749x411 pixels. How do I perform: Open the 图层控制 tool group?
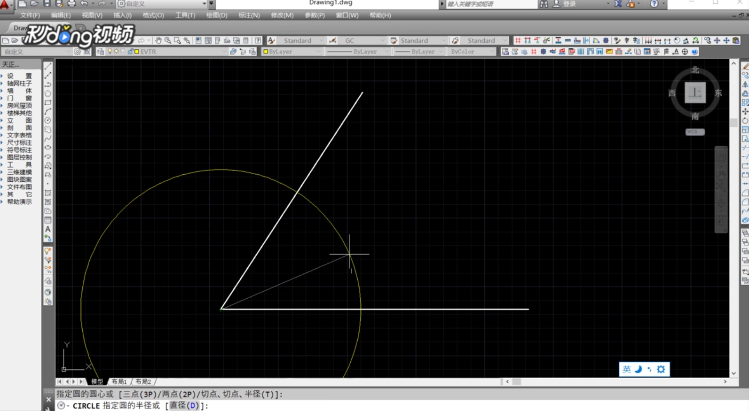[19, 157]
